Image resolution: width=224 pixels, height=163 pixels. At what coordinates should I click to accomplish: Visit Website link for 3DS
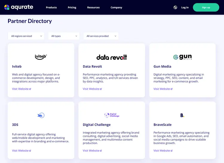tap(22, 150)
